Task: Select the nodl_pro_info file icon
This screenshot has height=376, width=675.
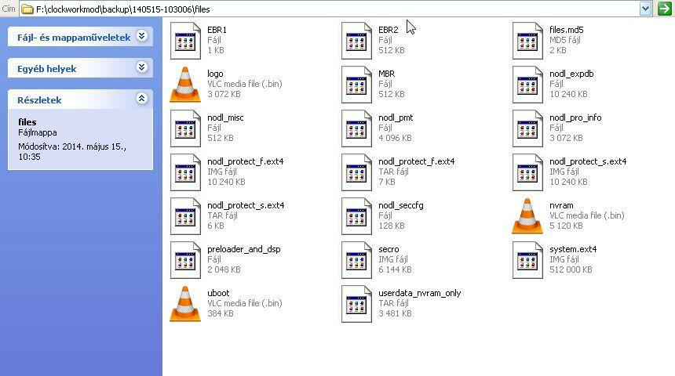Action: [x=527, y=128]
